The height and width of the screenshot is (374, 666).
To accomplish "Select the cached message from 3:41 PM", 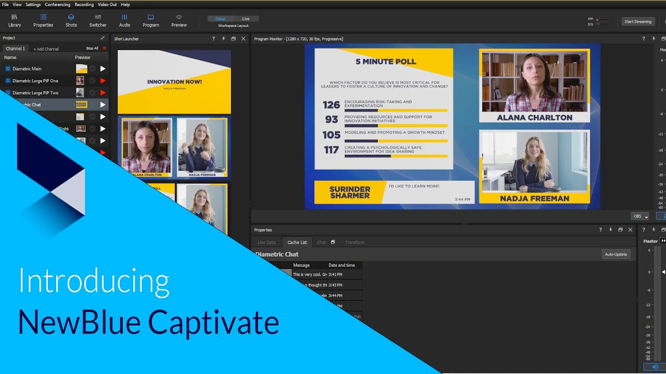I will [x=326, y=274].
